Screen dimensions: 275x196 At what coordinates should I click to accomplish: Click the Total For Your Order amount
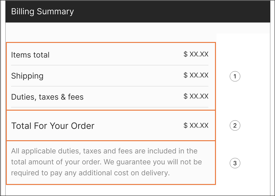196,125
